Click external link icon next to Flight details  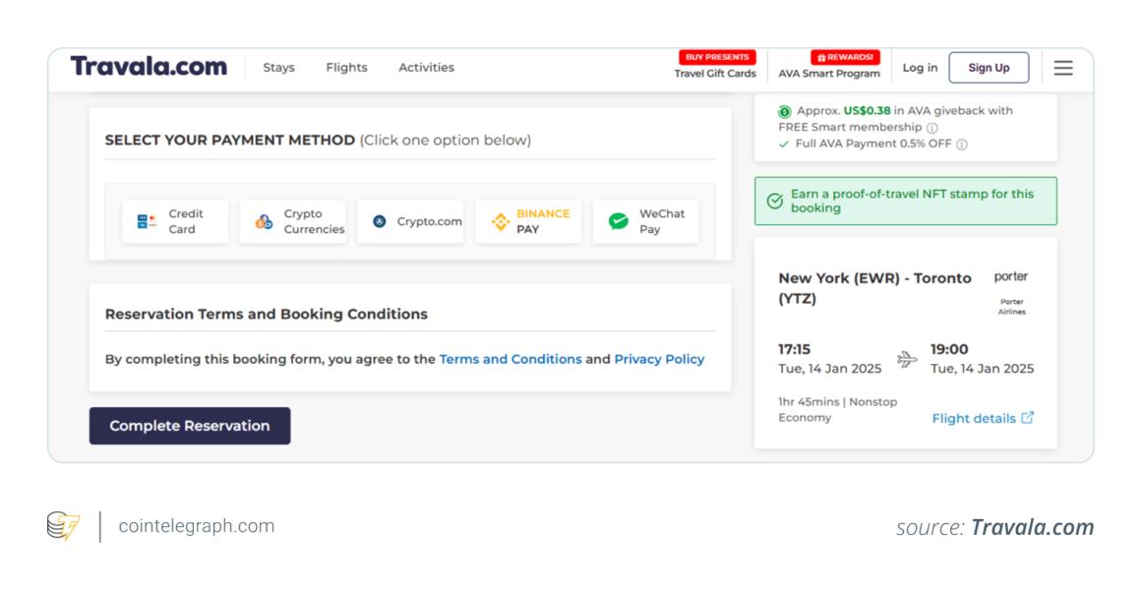point(1028,417)
